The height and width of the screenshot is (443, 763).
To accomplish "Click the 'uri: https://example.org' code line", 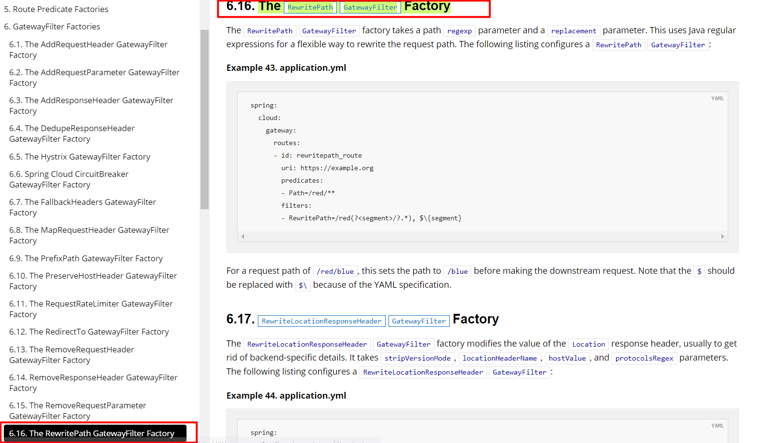I will click(327, 168).
